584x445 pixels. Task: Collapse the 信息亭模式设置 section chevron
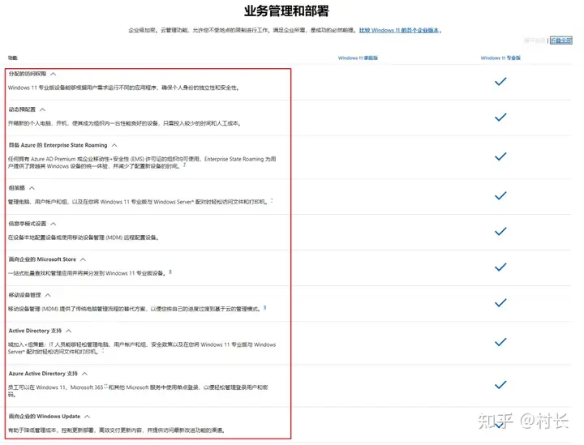click(54, 224)
